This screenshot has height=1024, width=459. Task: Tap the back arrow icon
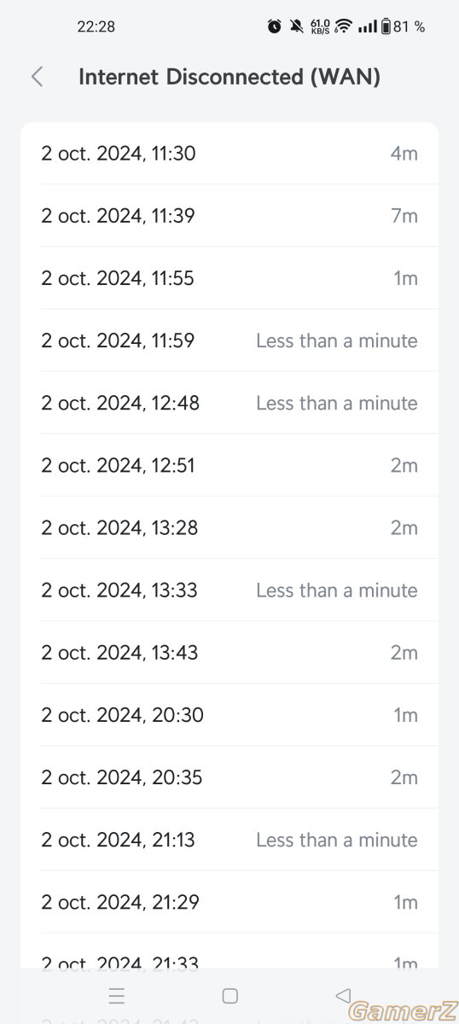[x=37, y=77]
